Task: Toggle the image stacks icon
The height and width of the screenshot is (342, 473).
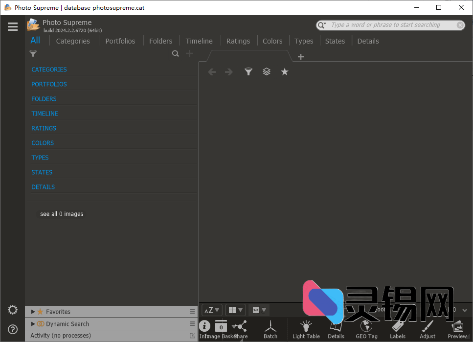Action: pyautogui.click(x=266, y=71)
